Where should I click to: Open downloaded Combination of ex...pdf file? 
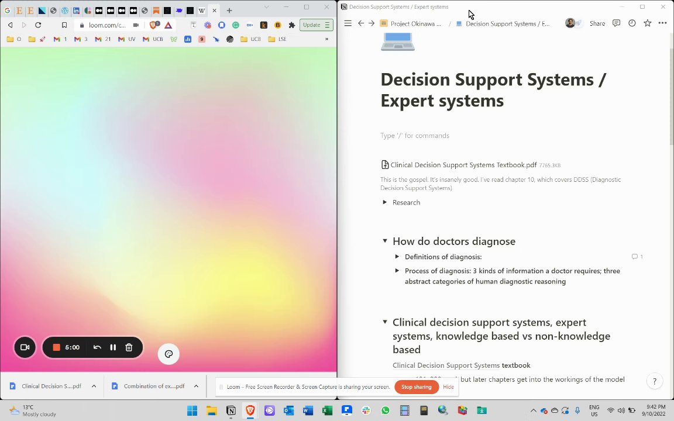(x=148, y=386)
